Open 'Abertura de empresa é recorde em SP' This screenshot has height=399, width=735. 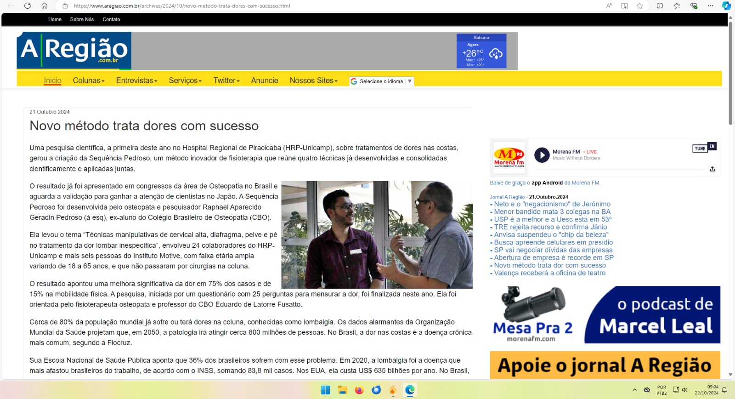click(x=554, y=258)
